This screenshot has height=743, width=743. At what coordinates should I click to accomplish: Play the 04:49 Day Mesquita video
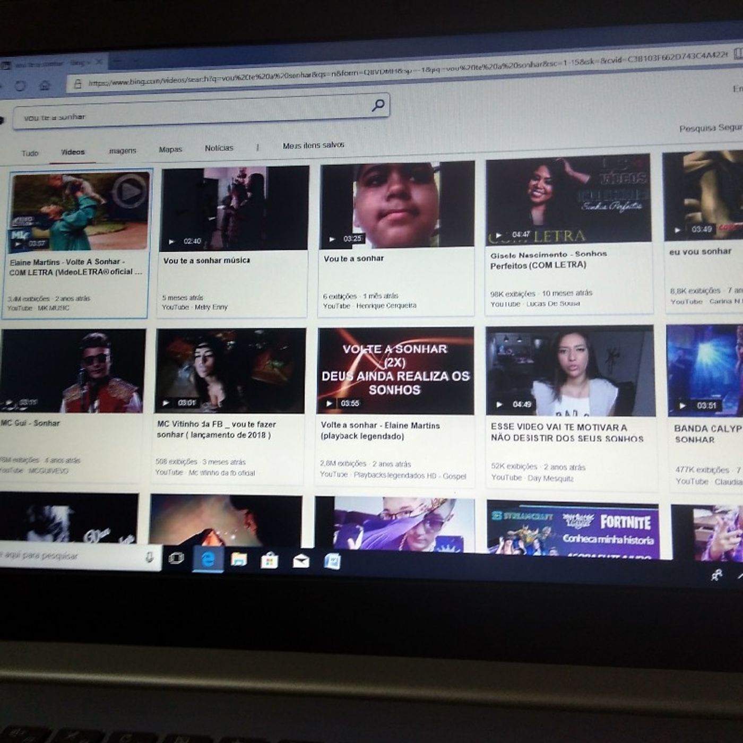click(571, 371)
